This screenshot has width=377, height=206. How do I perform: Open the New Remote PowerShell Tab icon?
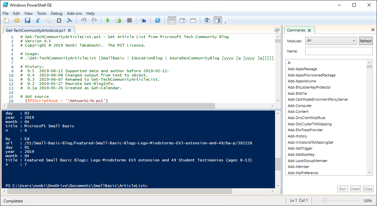[x=143, y=20]
